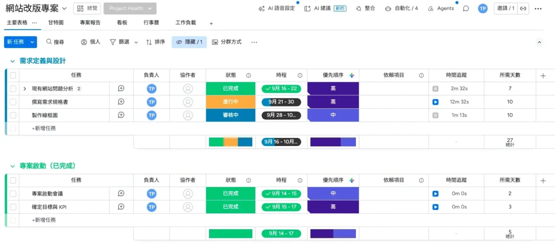Screen dimensions: 555x244
Task: Click +新增任務 in 需求定義與設計 group
Action: (x=44, y=128)
